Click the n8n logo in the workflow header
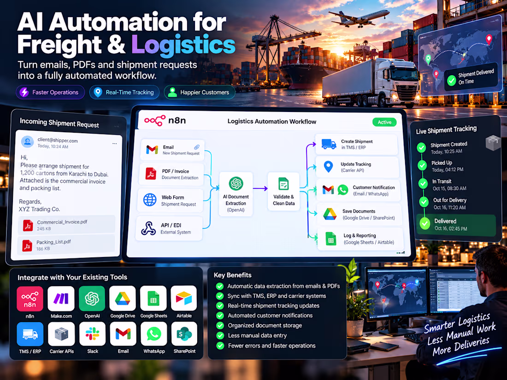Screen dimensions: 507x380 [x=165, y=121]
